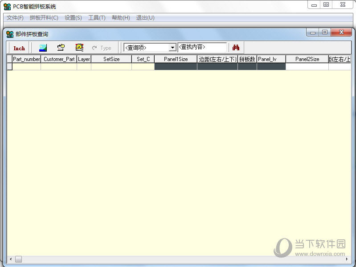Select the first row selector cell
The width and height of the screenshot is (356, 267).
9,66
